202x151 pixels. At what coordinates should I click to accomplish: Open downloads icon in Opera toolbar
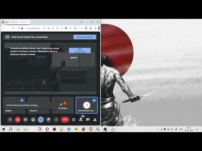(x=62, y=28)
